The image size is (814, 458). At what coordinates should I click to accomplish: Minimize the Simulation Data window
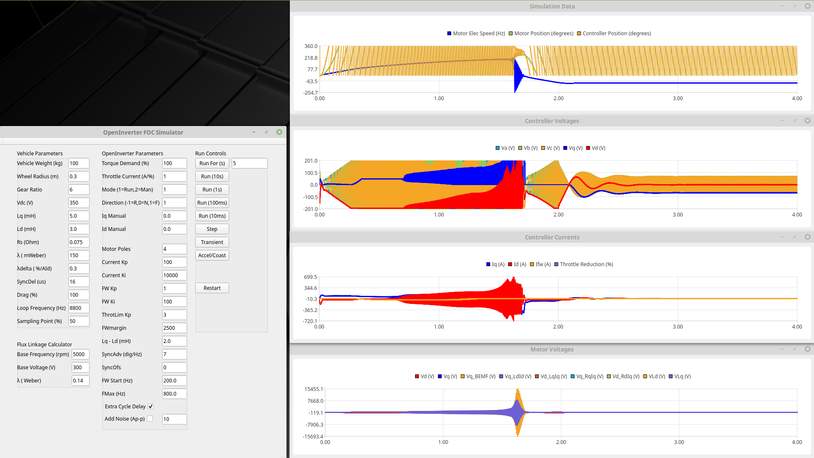pos(782,6)
